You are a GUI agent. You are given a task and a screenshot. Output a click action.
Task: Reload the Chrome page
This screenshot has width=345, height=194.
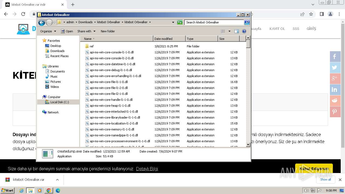coord(23,14)
